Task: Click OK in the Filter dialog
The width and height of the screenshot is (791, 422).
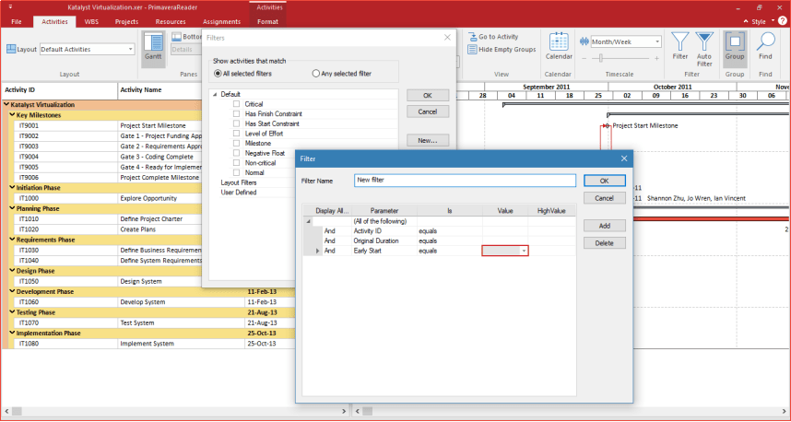Action: pos(605,181)
